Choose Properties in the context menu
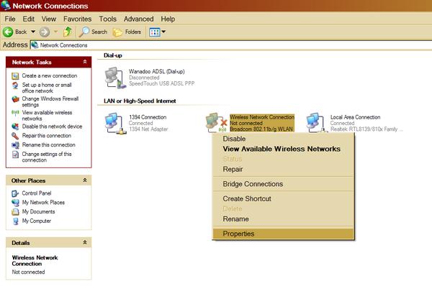 pyautogui.click(x=283, y=234)
